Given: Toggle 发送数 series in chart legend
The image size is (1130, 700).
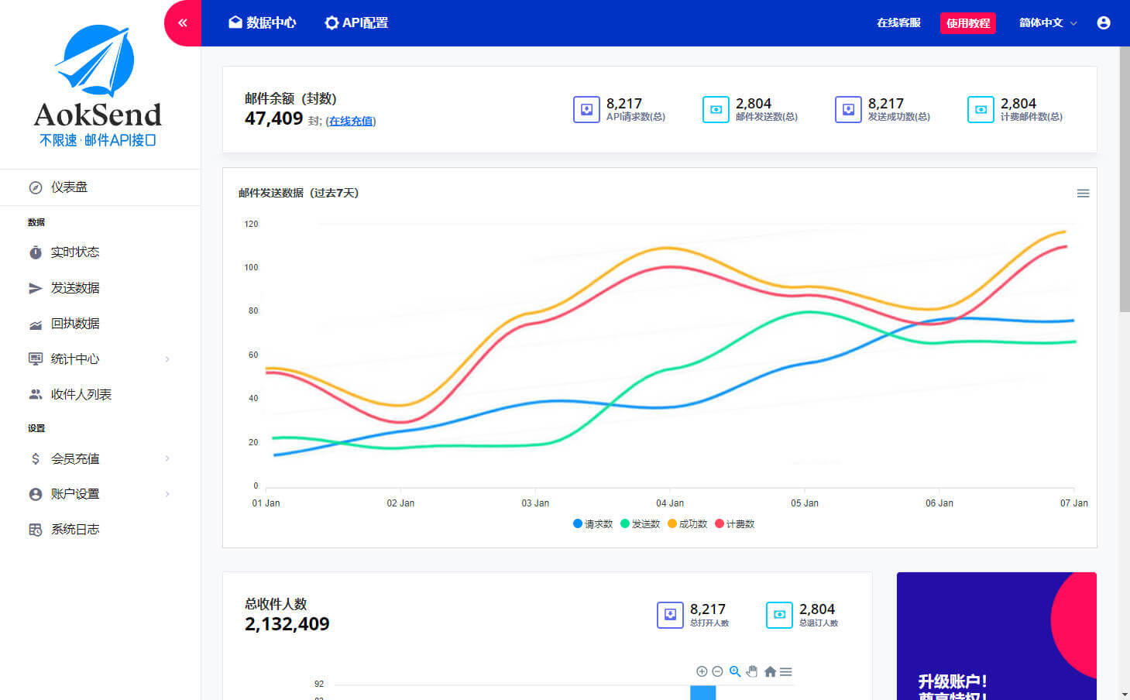Looking at the screenshot, I should click(640, 524).
